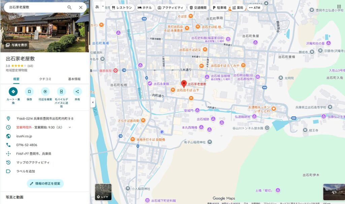Open the input language dropdown arrow
This screenshot has width=345, height=204.
click(x=103, y=7)
